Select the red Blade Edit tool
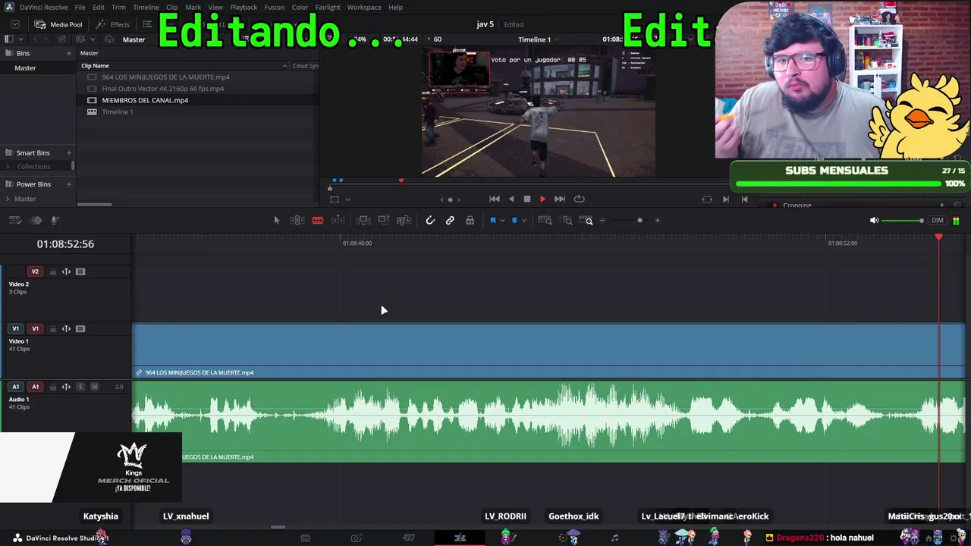Screen dimensions: 971x546 click(x=318, y=221)
